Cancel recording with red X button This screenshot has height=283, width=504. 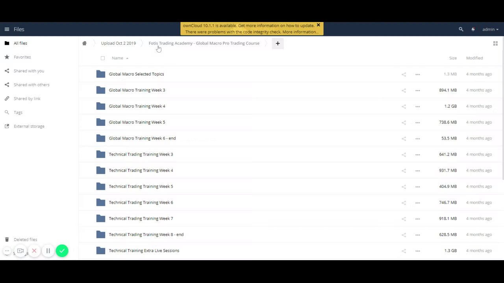pyautogui.click(x=34, y=251)
